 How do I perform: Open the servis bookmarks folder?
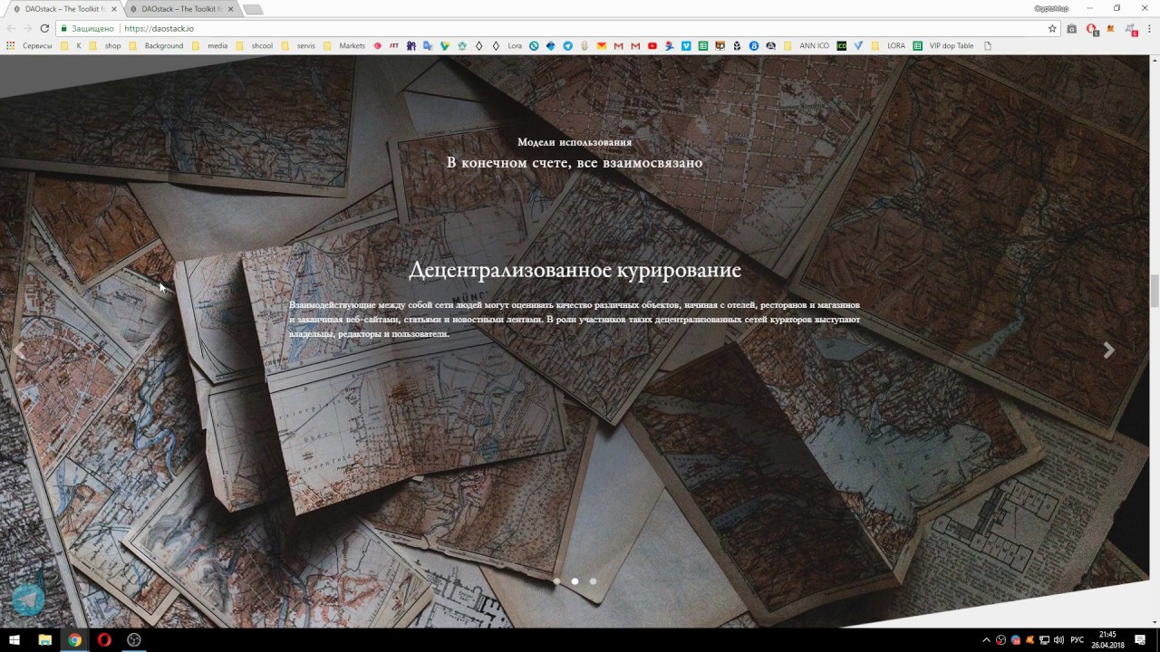pyautogui.click(x=298, y=45)
